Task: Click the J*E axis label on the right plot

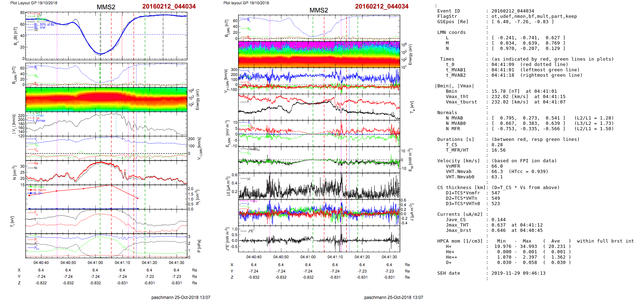Action: (x=226, y=239)
